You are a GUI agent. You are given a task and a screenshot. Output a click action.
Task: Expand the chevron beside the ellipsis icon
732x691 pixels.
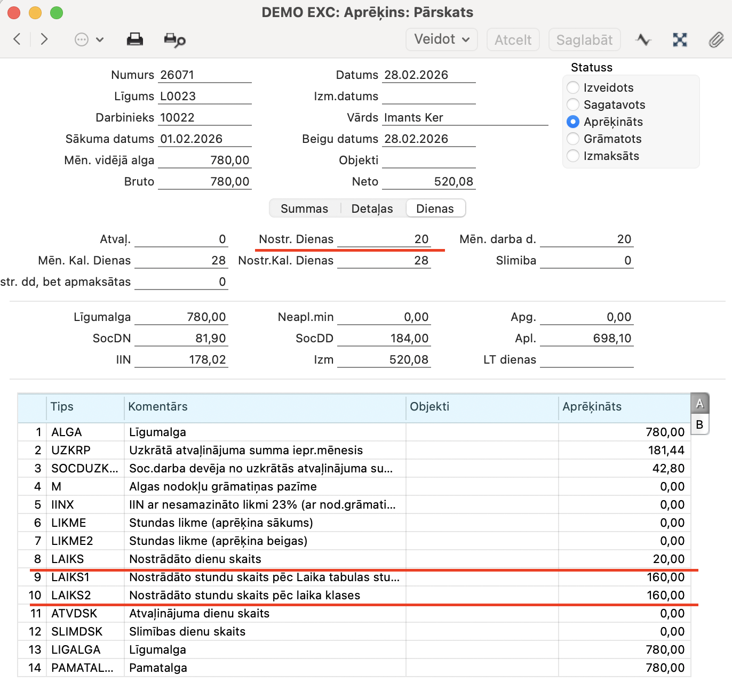pos(100,39)
